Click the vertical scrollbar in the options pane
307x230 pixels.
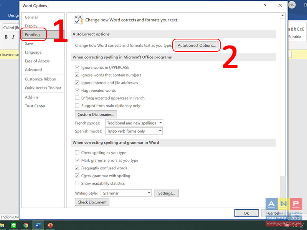point(282,97)
